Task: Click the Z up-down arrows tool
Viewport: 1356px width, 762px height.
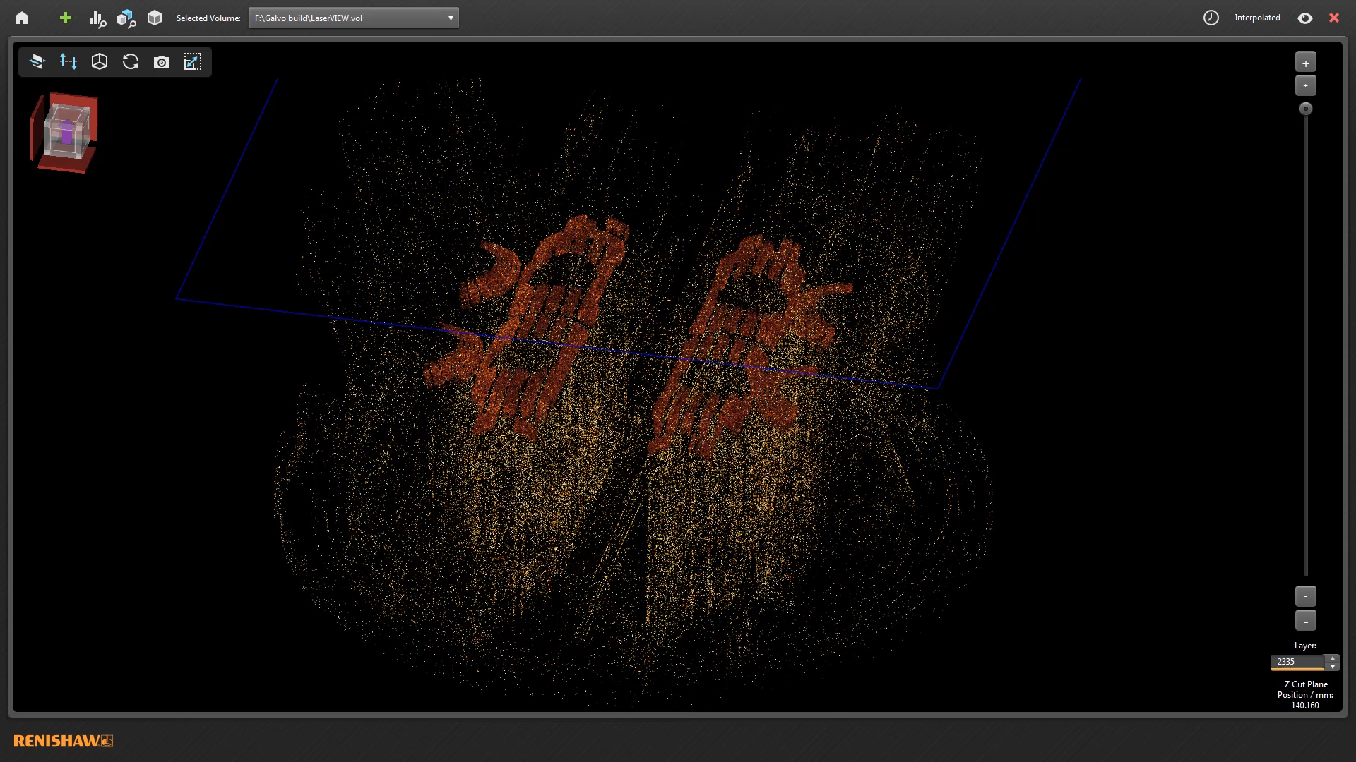Action: (69, 62)
